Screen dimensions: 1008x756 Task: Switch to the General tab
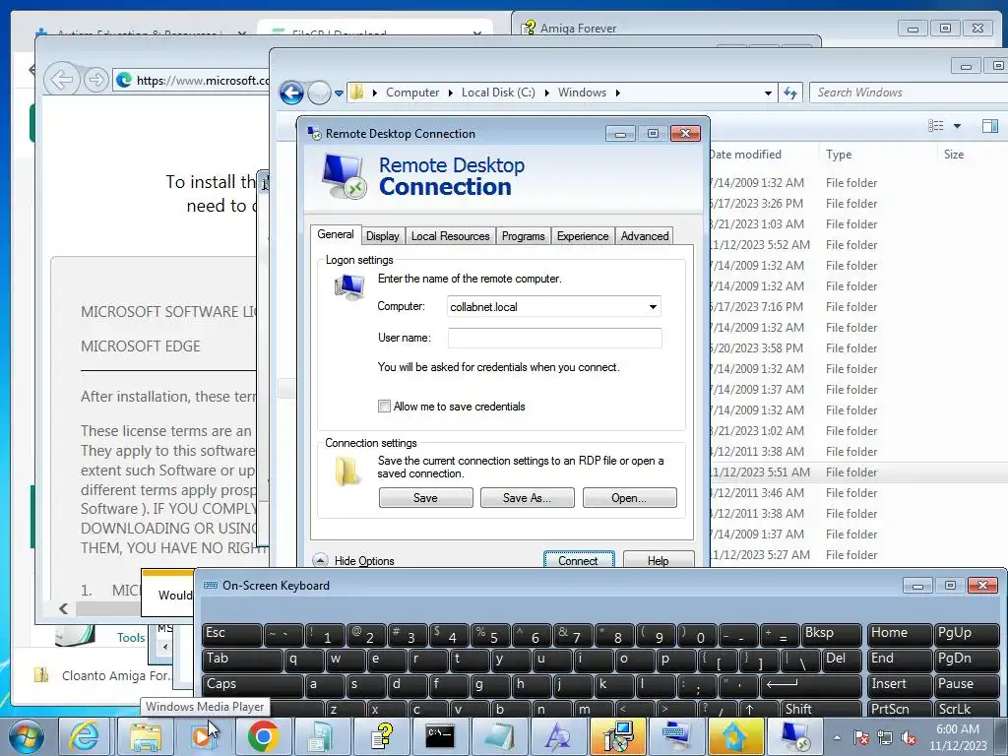coord(336,234)
